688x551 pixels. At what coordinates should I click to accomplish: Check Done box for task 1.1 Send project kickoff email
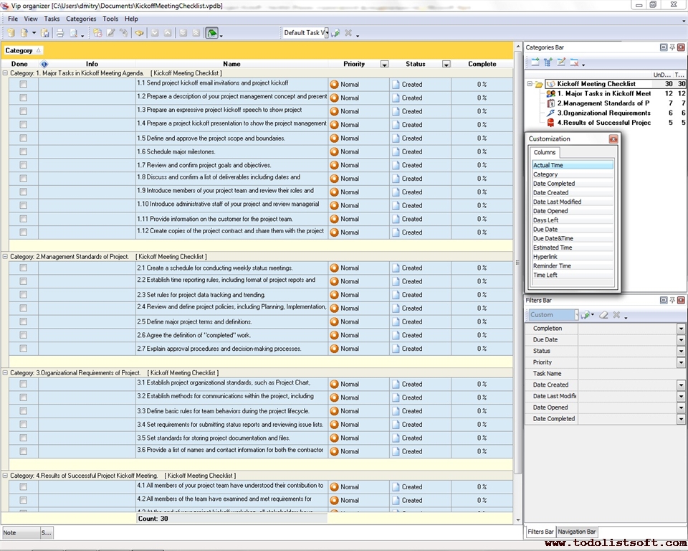click(x=23, y=85)
